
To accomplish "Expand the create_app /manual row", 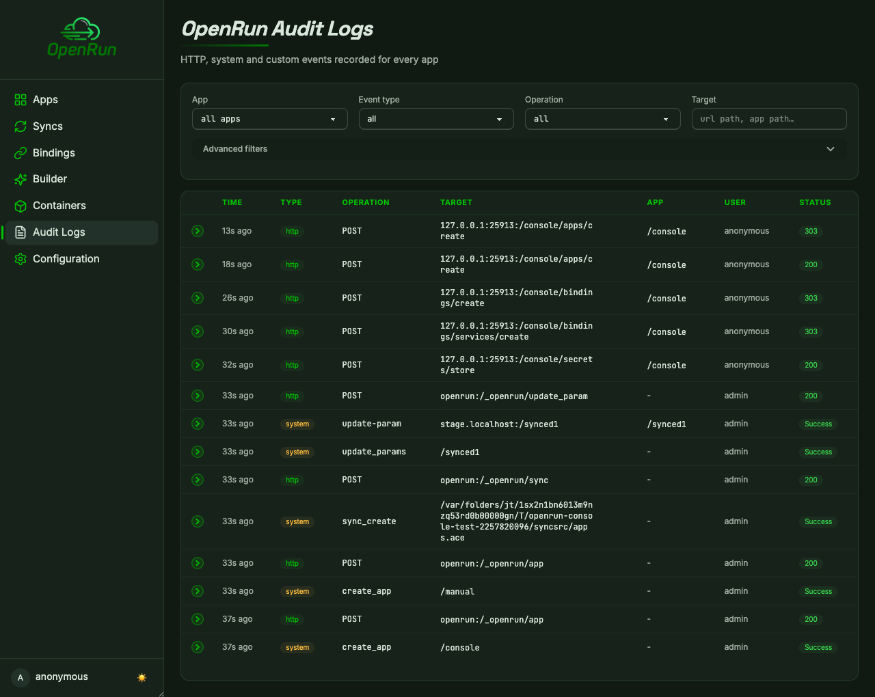I will 198,591.
